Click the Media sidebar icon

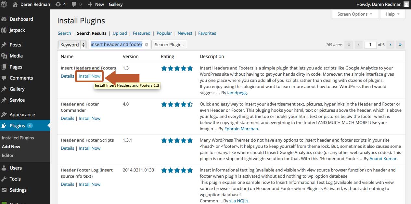(4, 56)
